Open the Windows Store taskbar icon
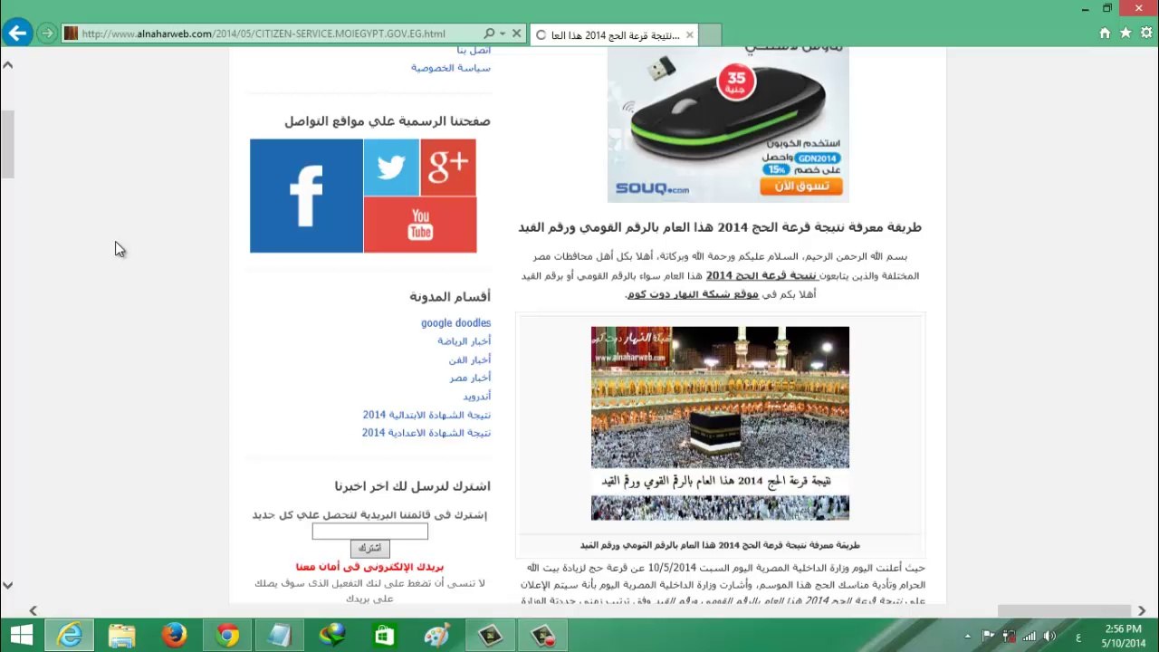1159x652 pixels. point(384,635)
